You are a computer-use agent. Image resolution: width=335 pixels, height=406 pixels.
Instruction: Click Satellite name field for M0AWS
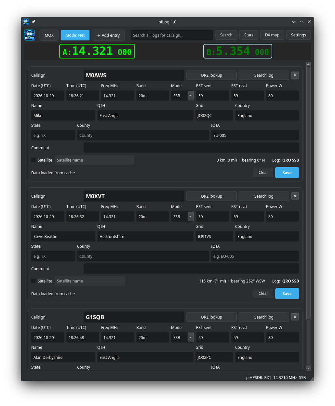click(95, 160)
